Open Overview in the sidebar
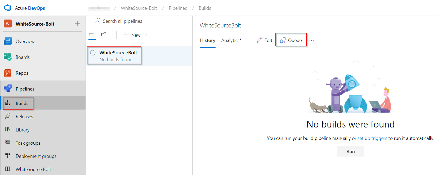Screen dimensions: 438x175 point(25,41)
